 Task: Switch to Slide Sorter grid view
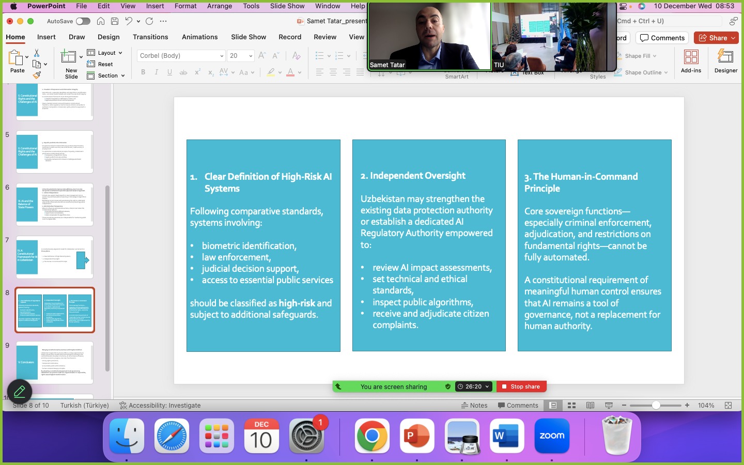click(571, 406)
